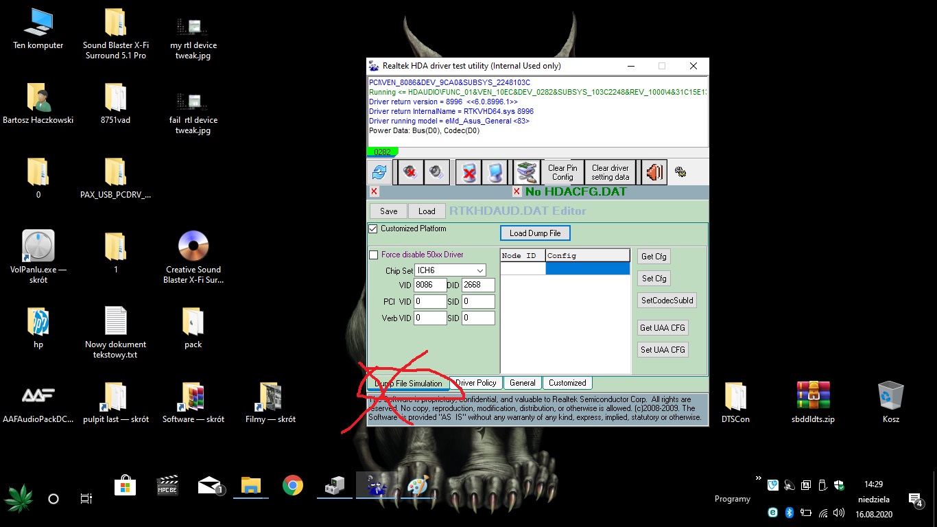The height and width of the screenshot is (527, 937).
Task: Select 'Nowy dokument tekstowy.txt' file
Action: [116, 332]
